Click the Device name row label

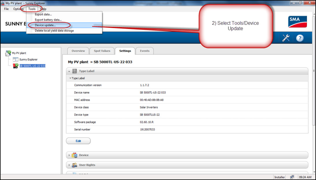pyautogui.click(x=82, y=93)
